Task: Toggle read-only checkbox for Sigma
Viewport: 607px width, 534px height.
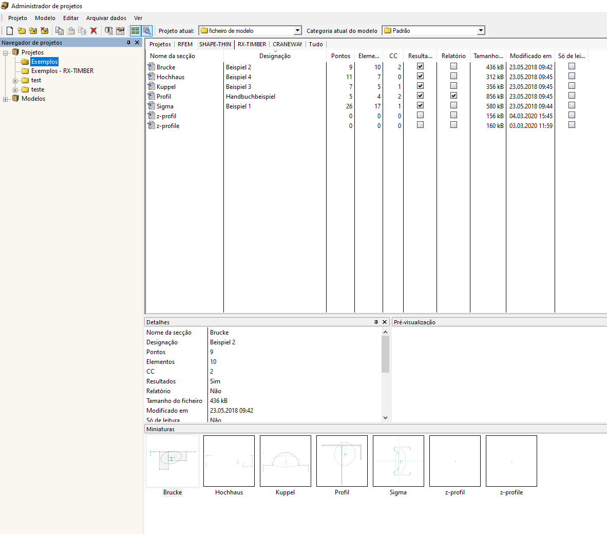Action: coord(572,105)
